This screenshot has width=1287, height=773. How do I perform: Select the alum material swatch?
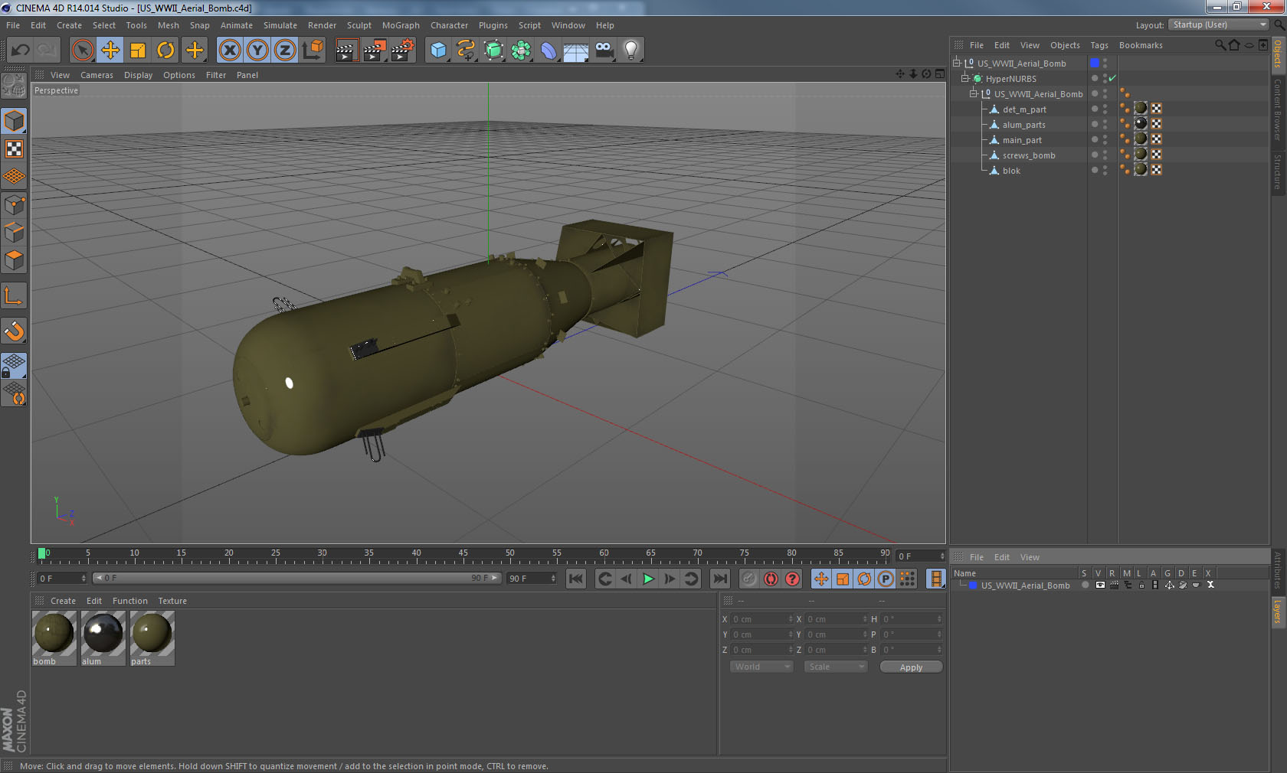(x=103, y=638)
